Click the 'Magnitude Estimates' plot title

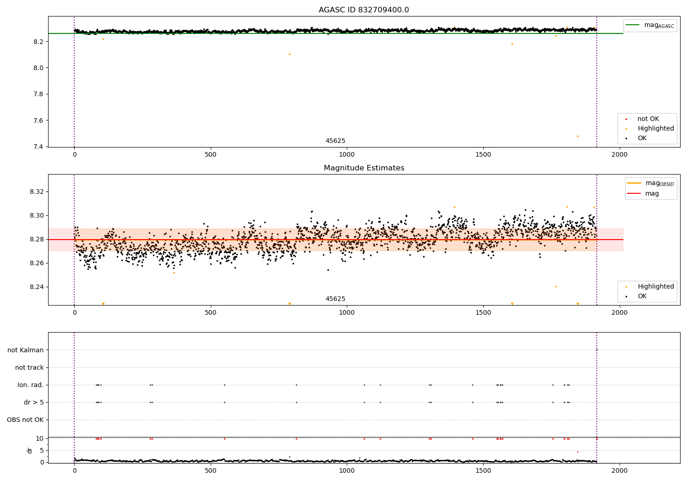(x=364, y=168)
